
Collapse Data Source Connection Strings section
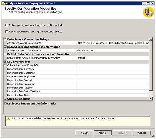(5, 39)
